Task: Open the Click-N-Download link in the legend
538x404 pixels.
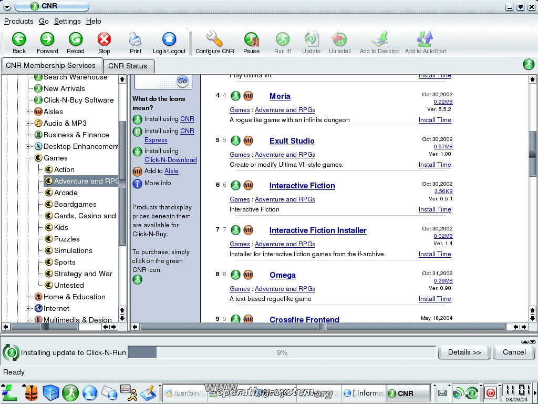Action: coord(171,160)
